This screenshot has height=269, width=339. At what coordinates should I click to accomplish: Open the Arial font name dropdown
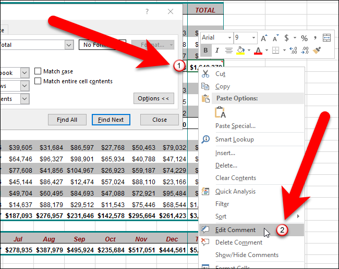click(229, 38)
